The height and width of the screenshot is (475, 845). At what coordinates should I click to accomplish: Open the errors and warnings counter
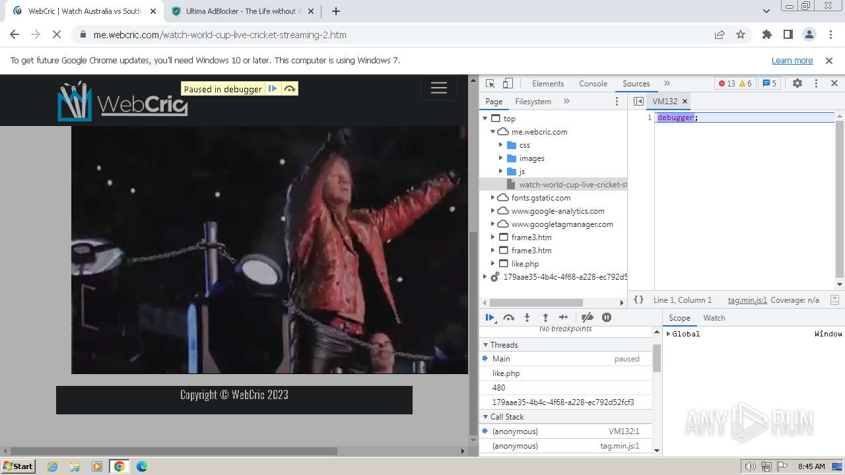735,83
